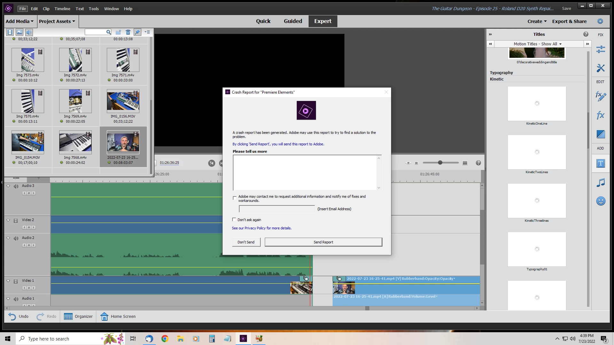This screenshot has height=345, width=614.
Task: Check the Adobe may contact me checkbox
Action: point(235,198)
